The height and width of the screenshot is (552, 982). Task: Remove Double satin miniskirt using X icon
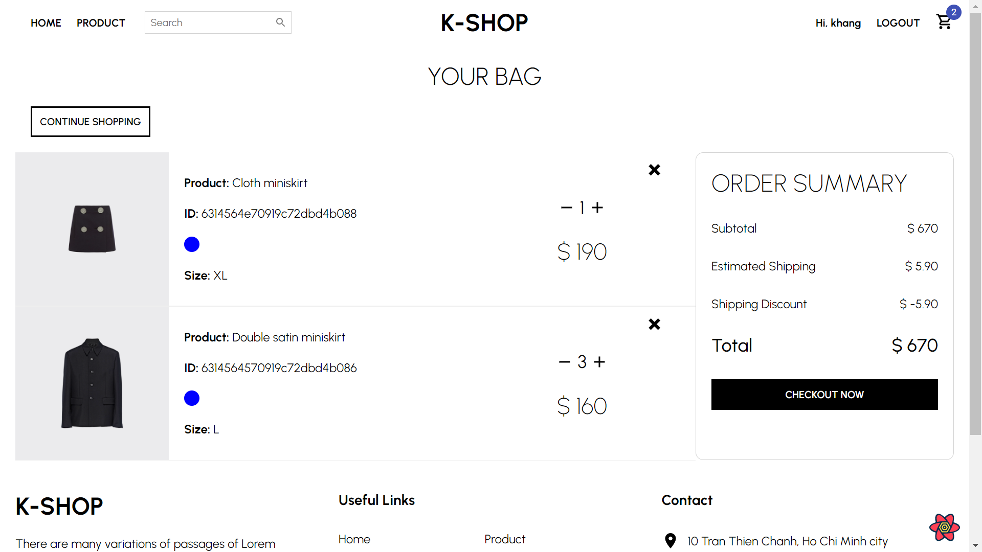[654, 324]
